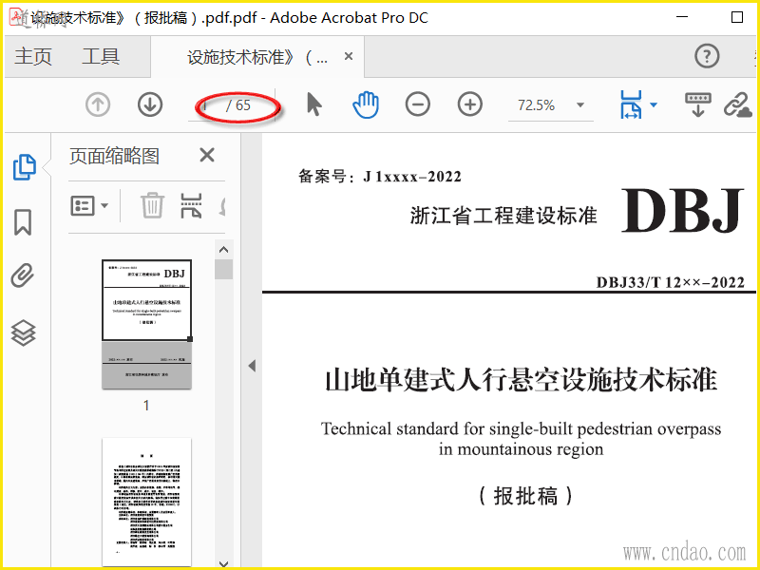
Task: Activate the Hand pan tool
Action: (x=366, y=104)
